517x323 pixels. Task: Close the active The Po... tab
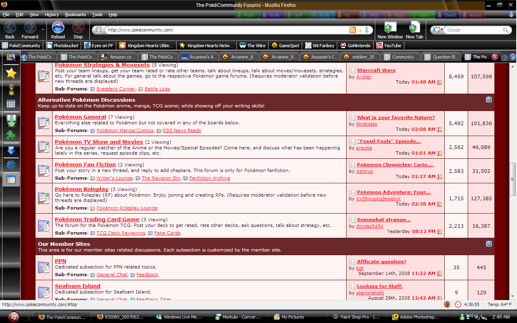click(x=494, y=57)
